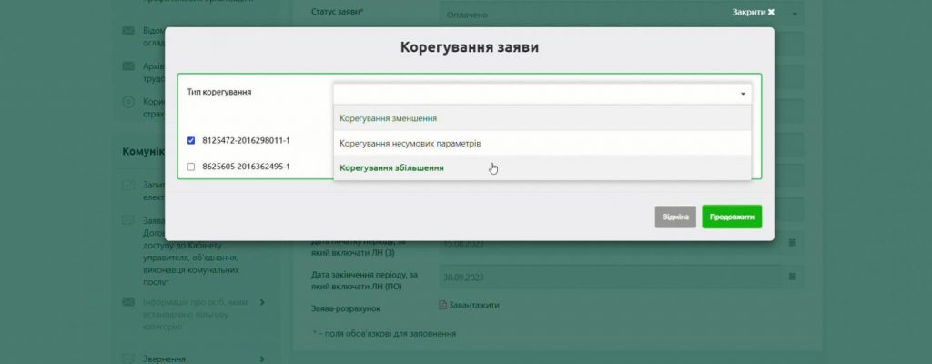This screenshot has height=364, width=932.
Task: Click the PDF icon beside 'Завантажити'
Action: pyautogui.click(x=443, y=305)
